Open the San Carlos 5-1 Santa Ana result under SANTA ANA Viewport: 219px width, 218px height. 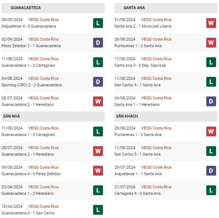(x=137, y=85)
